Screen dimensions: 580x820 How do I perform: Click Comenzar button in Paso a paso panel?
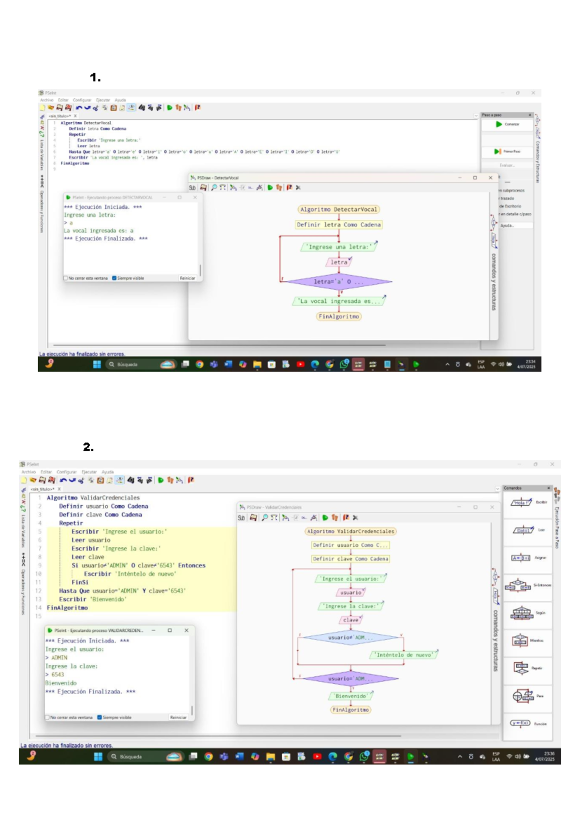point(507,124)
